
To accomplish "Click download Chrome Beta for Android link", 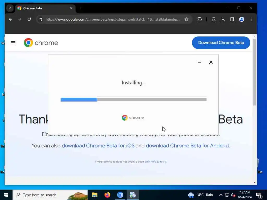I will (187, 146).
